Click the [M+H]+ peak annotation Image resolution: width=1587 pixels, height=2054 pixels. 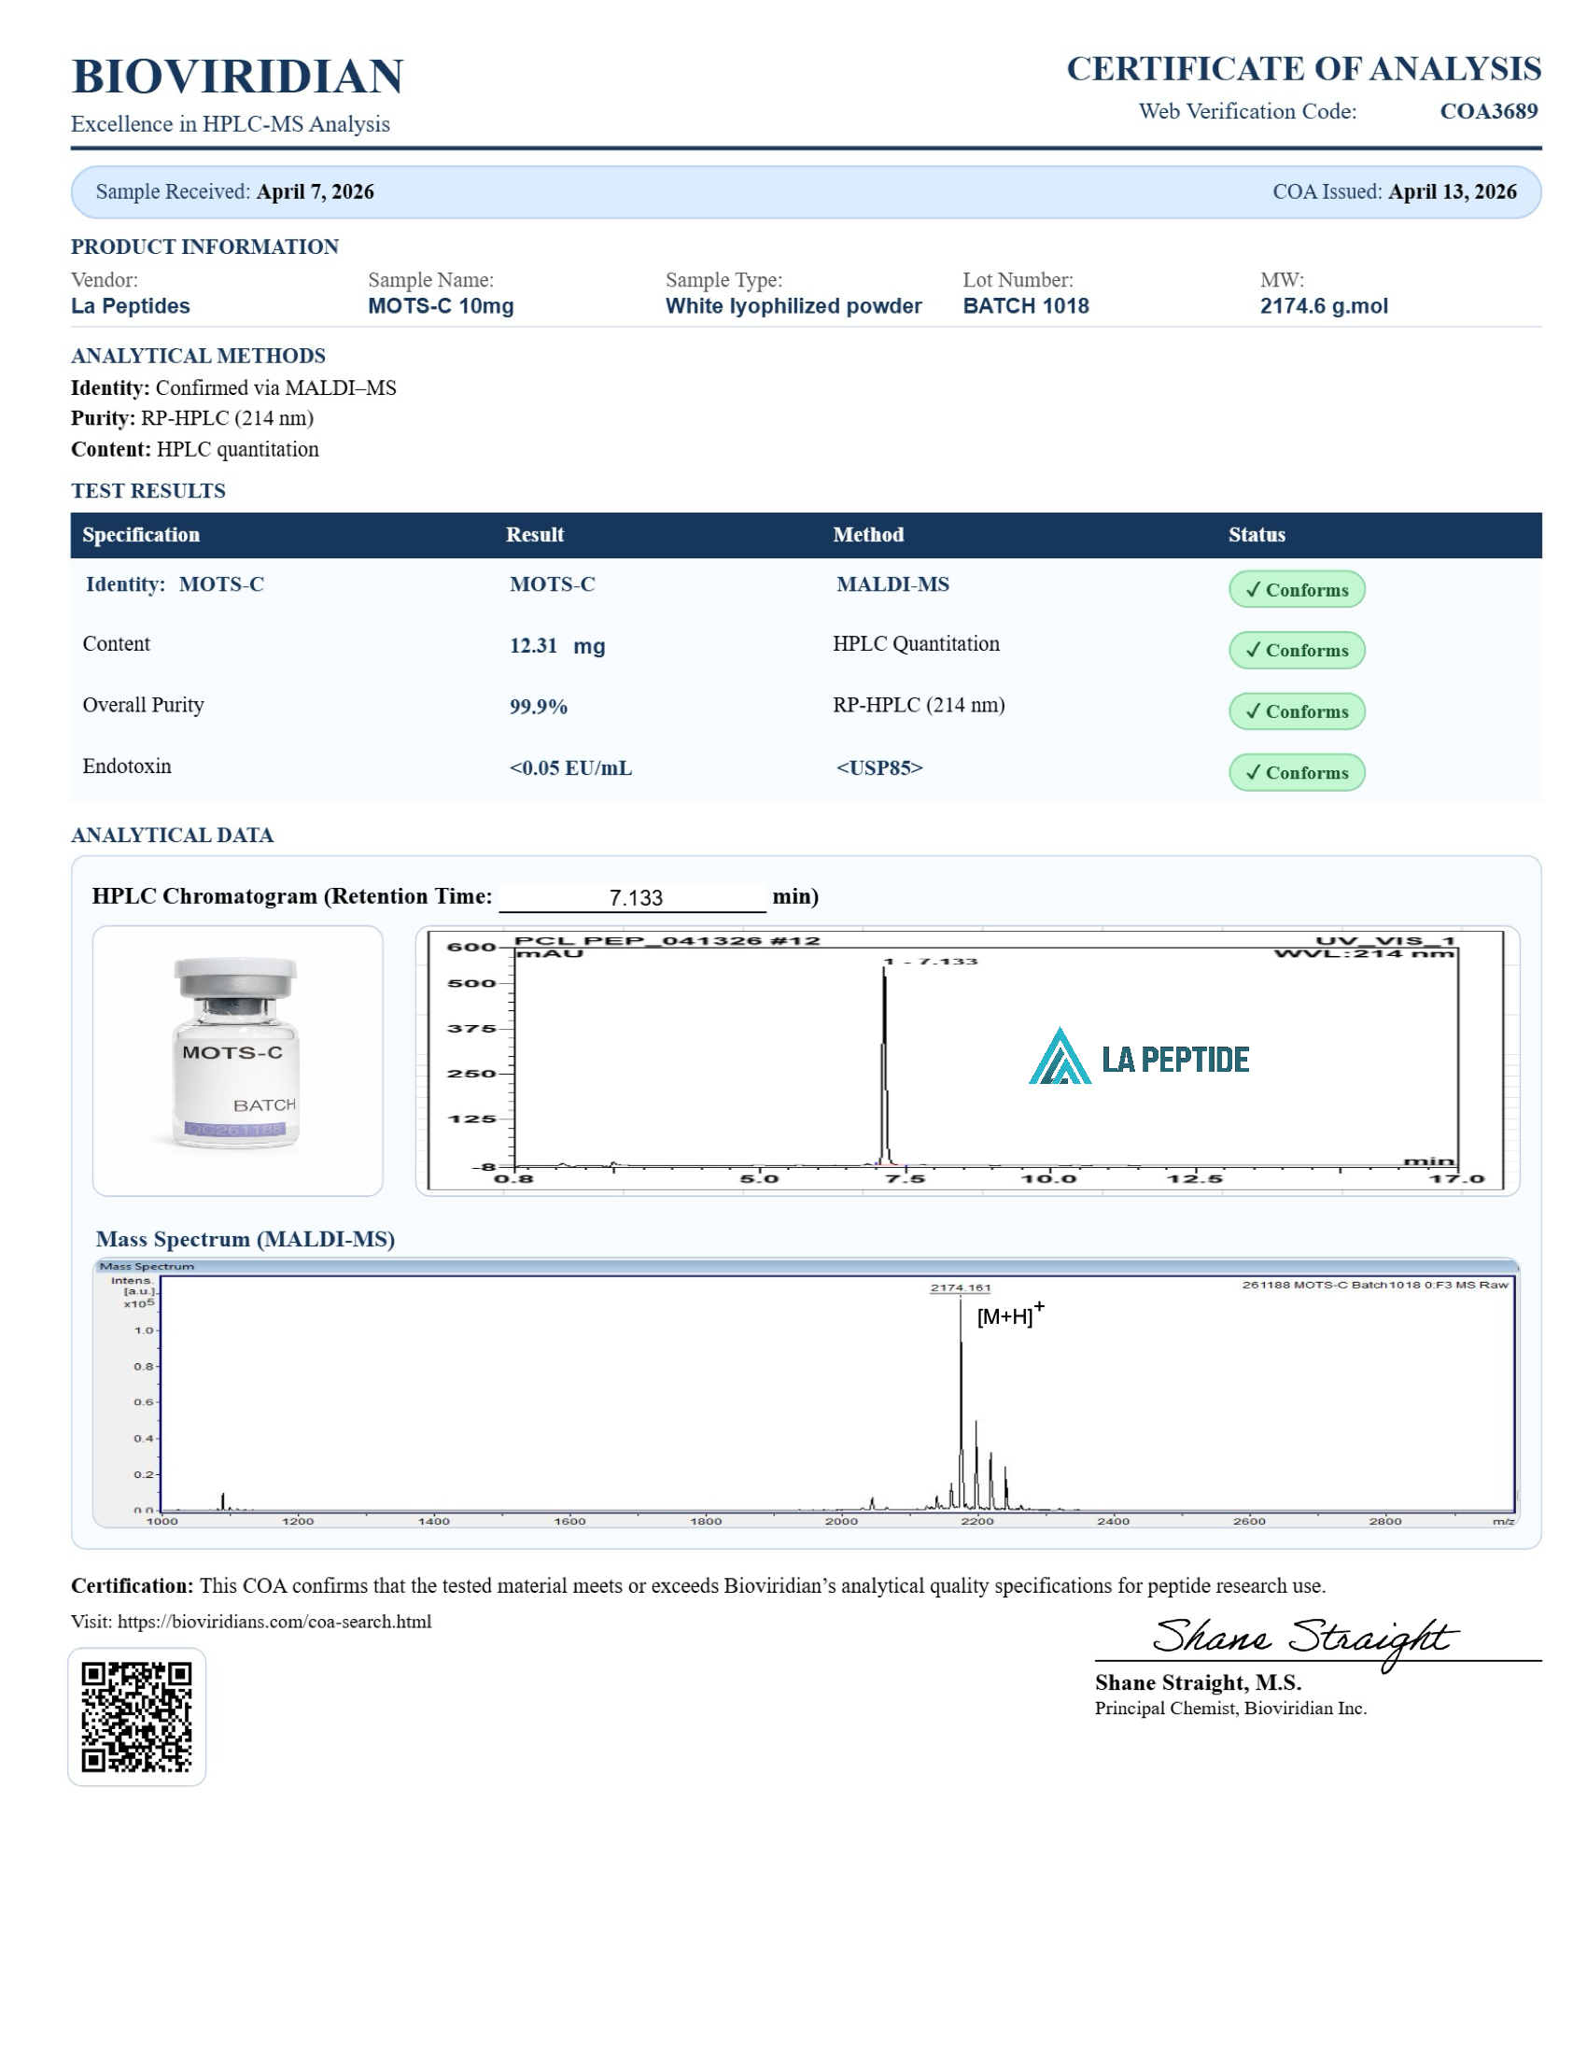(x=1009, y=1314)
